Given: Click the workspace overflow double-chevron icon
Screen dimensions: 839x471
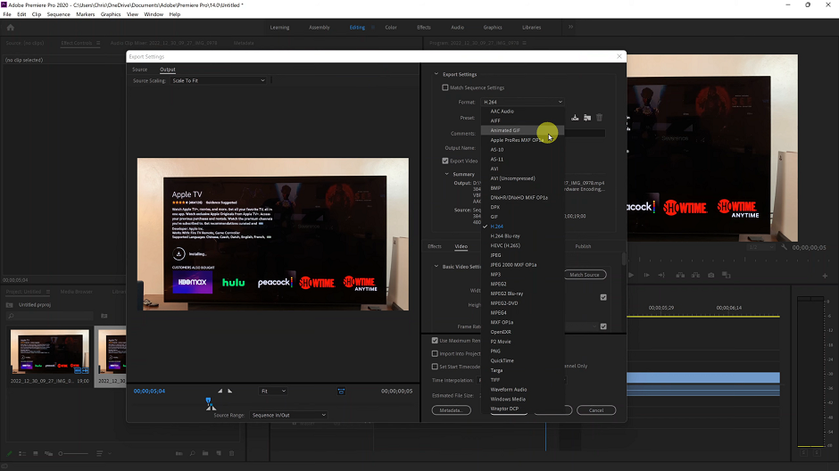Looking at the screenshot, I should coord(570,27).
